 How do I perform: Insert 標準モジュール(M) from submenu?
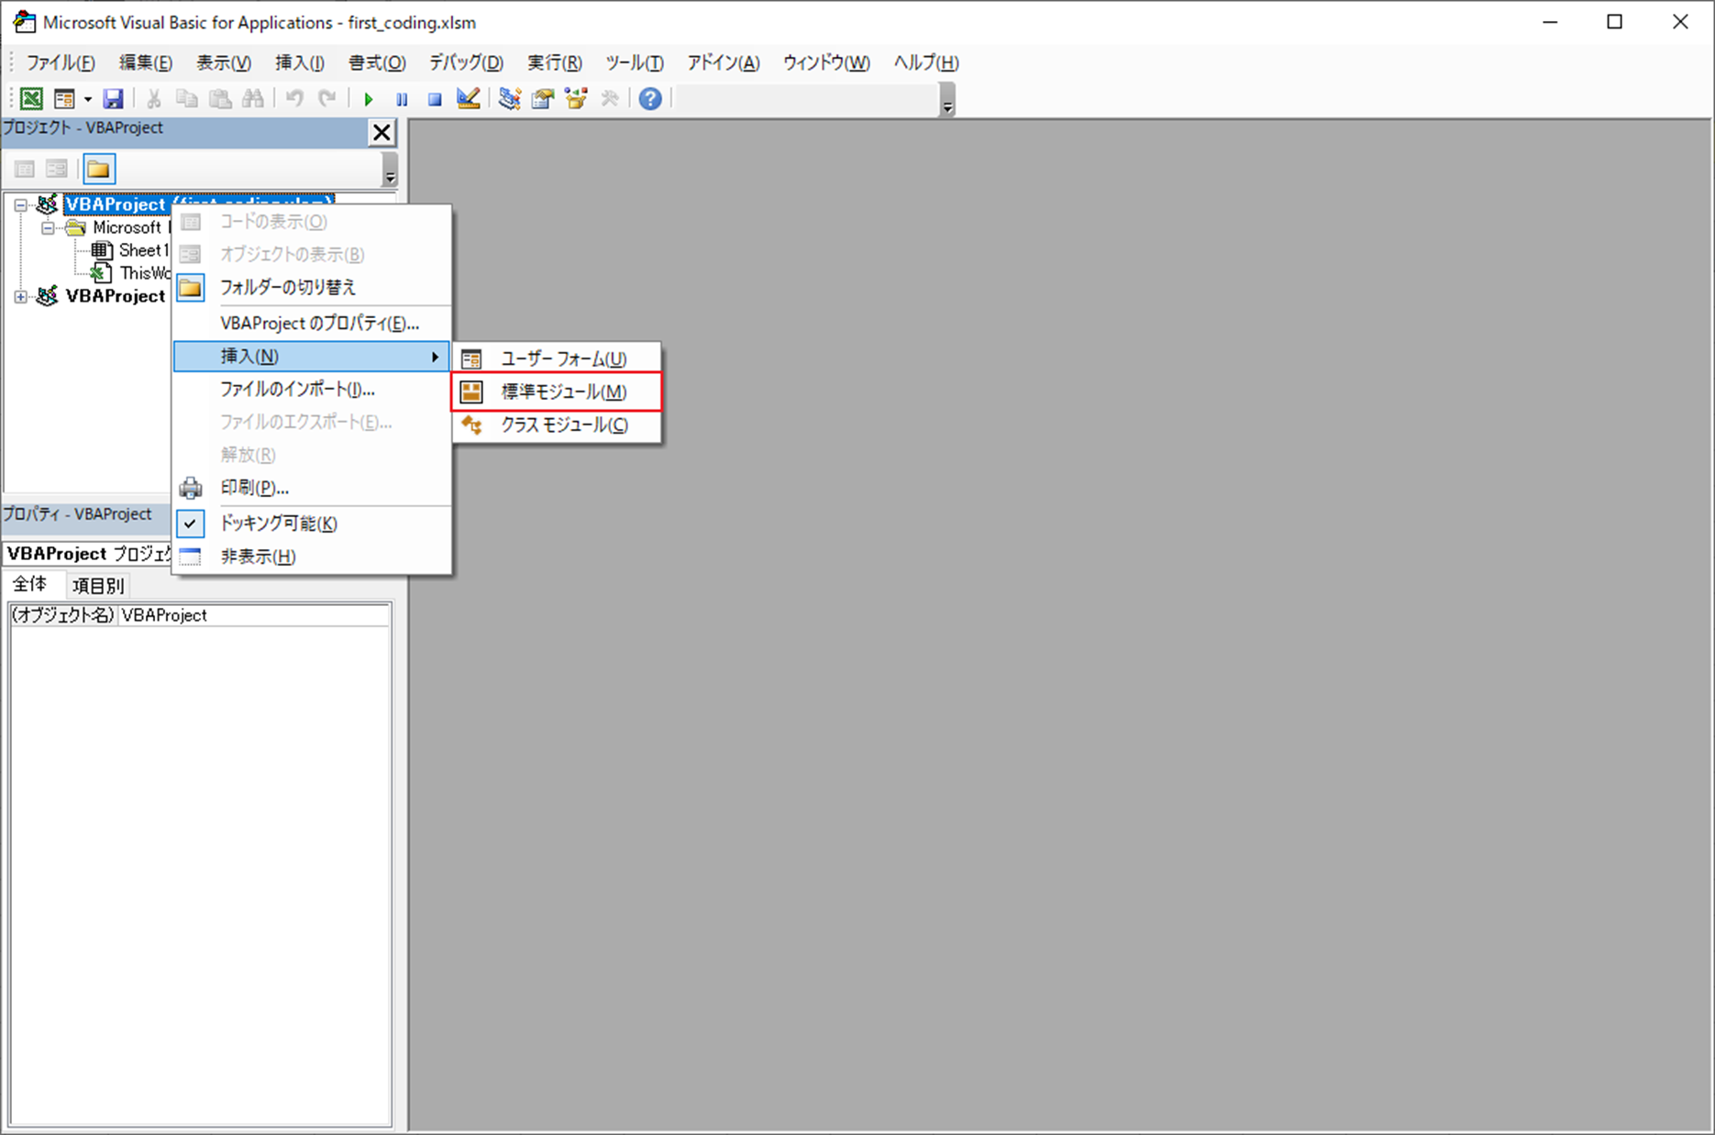coord(557,392)
